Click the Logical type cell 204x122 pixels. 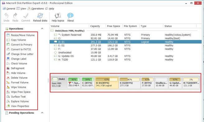[x=145, y=42]
